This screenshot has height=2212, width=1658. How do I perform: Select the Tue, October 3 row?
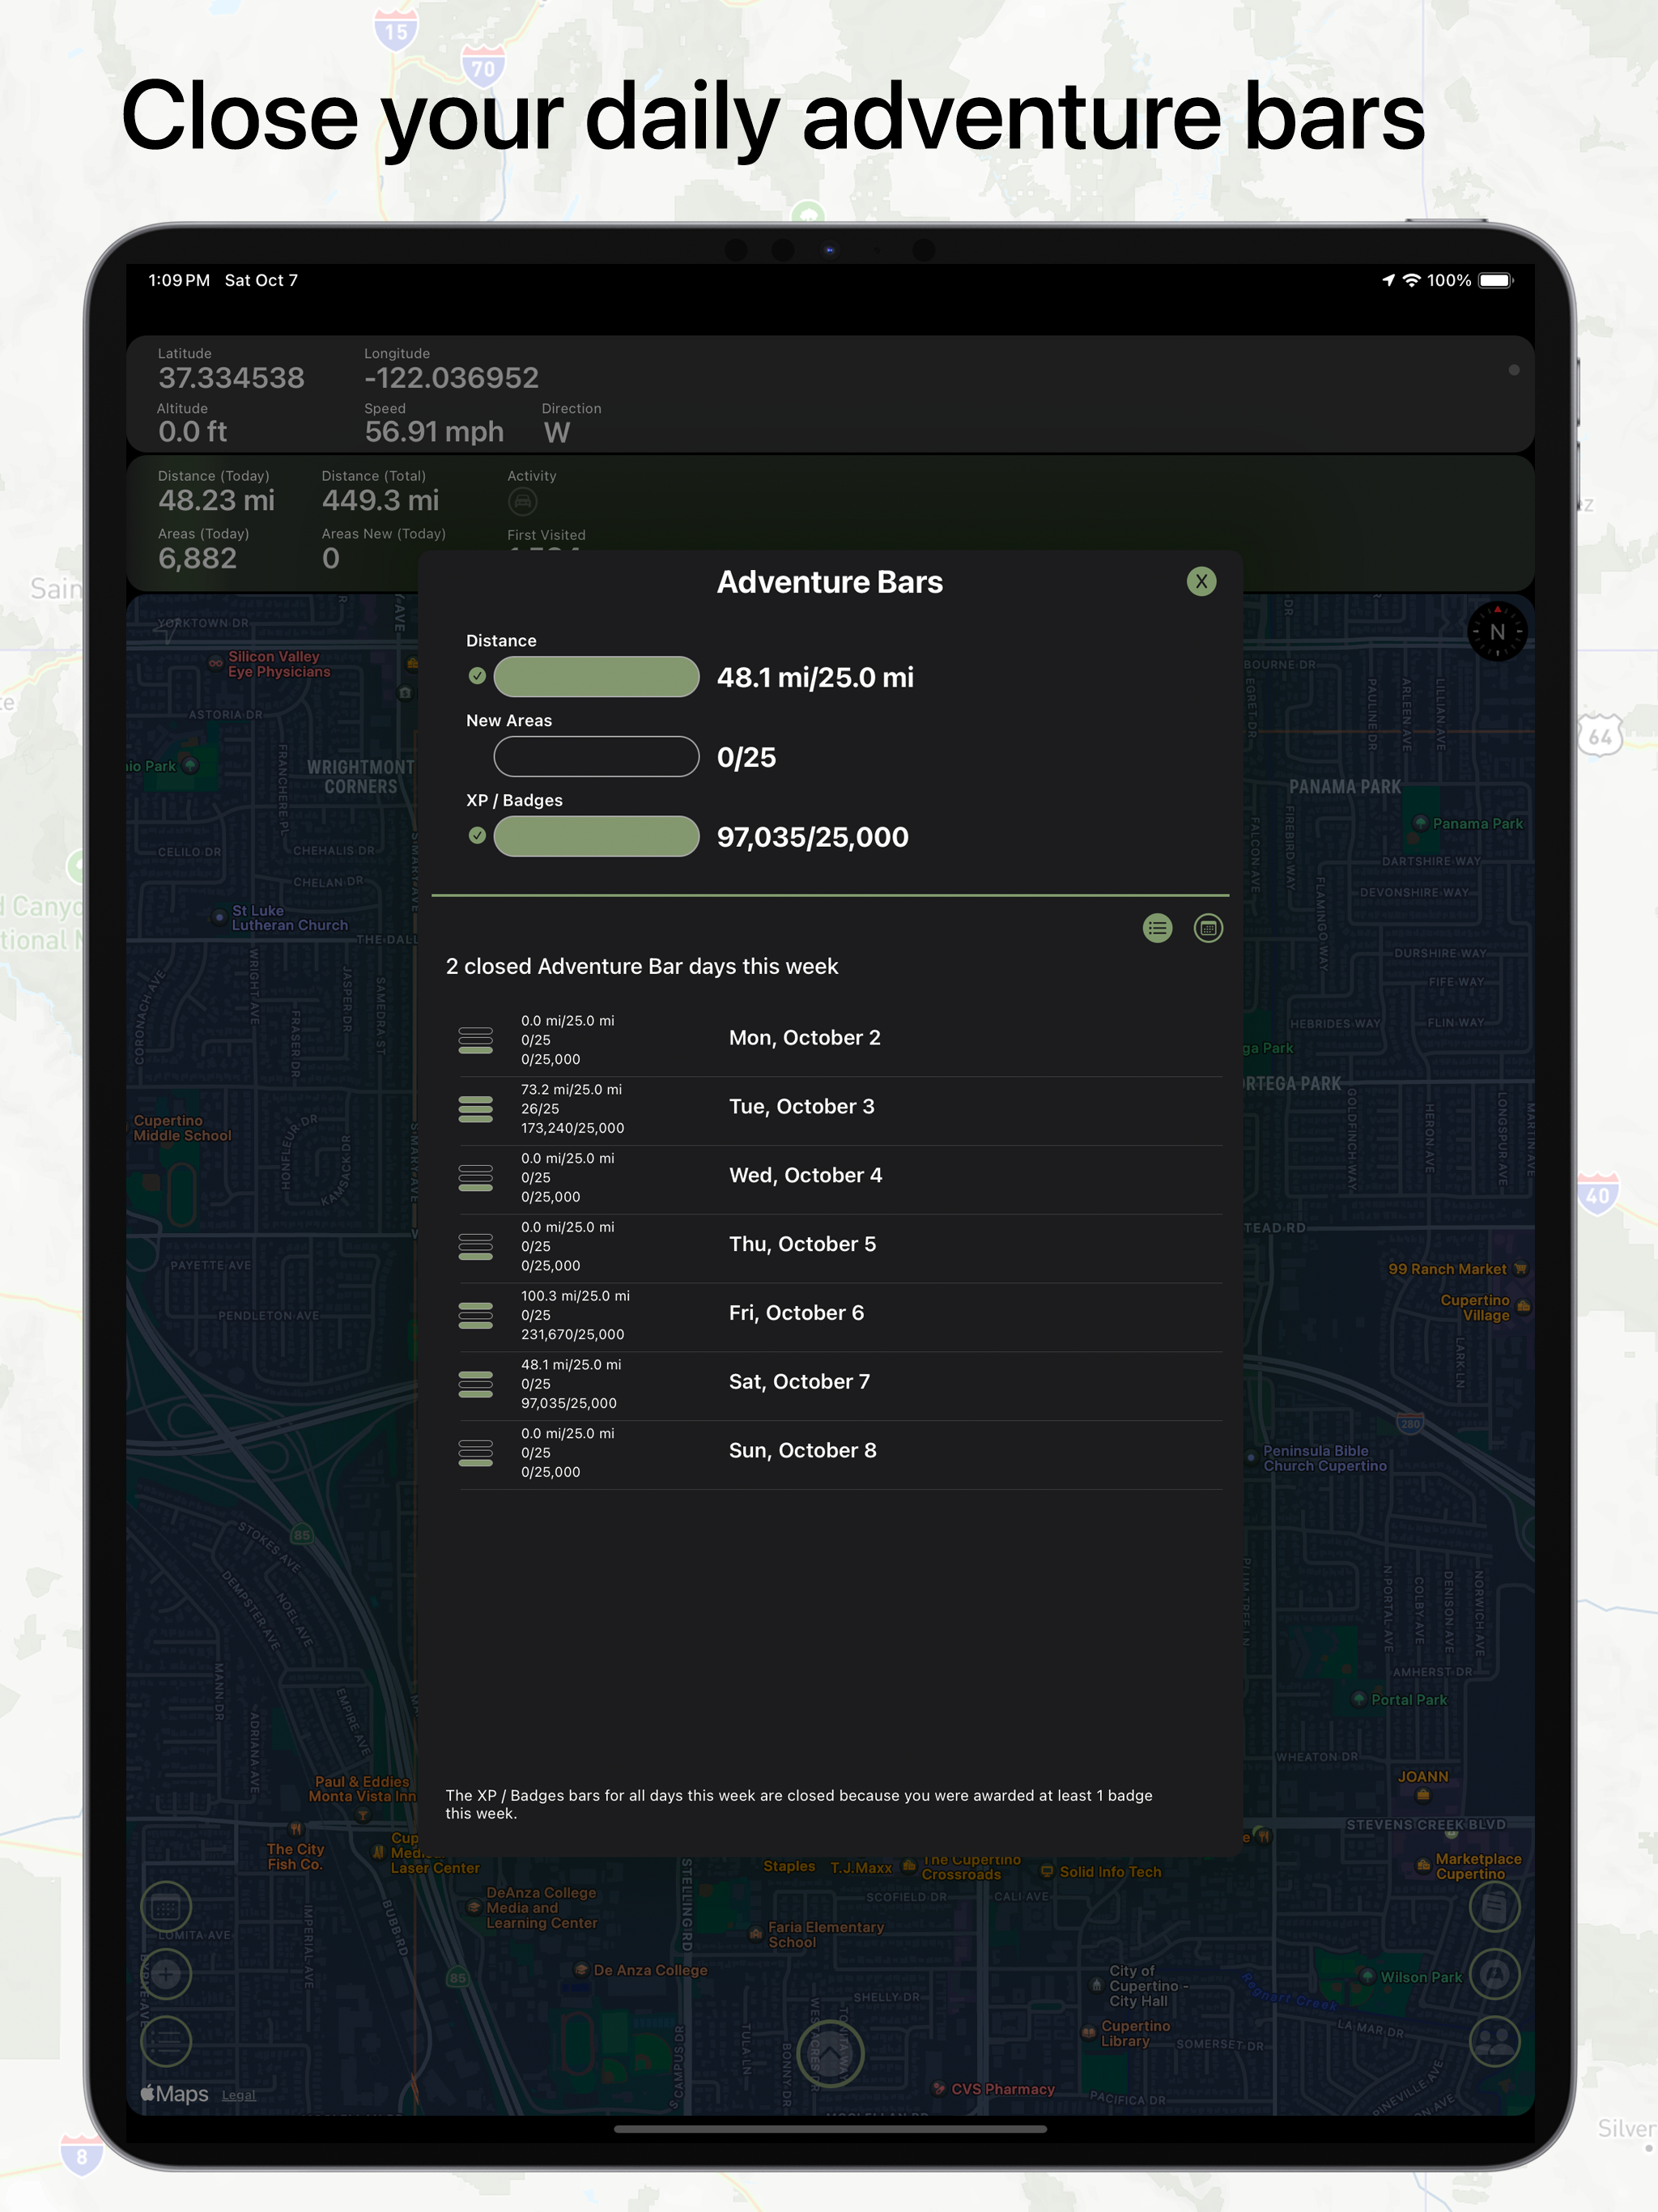pyautogui.click(x=840, y=1109)
